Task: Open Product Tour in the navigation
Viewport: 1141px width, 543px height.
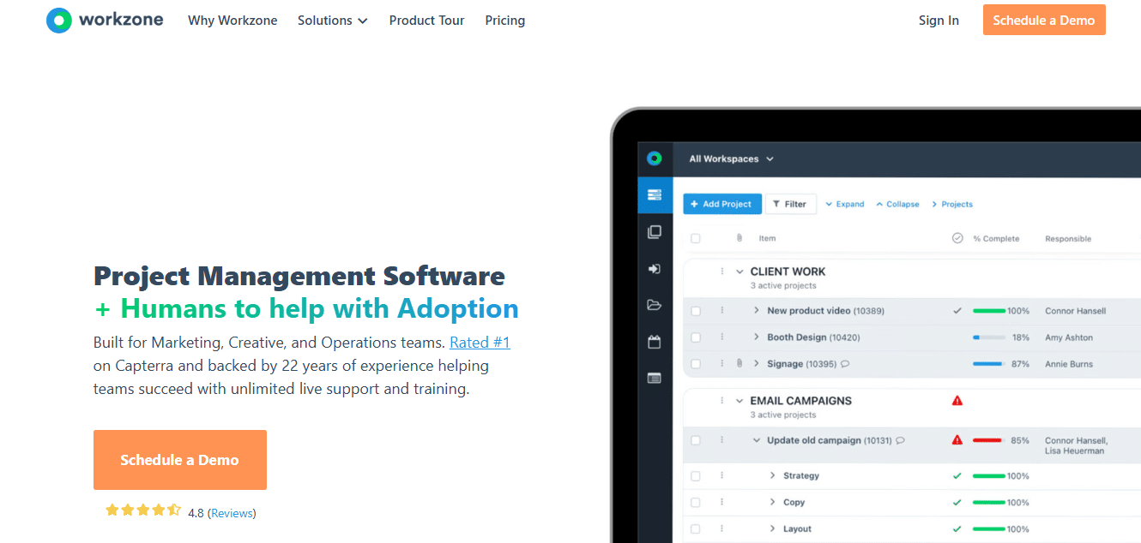Action: 426,21
